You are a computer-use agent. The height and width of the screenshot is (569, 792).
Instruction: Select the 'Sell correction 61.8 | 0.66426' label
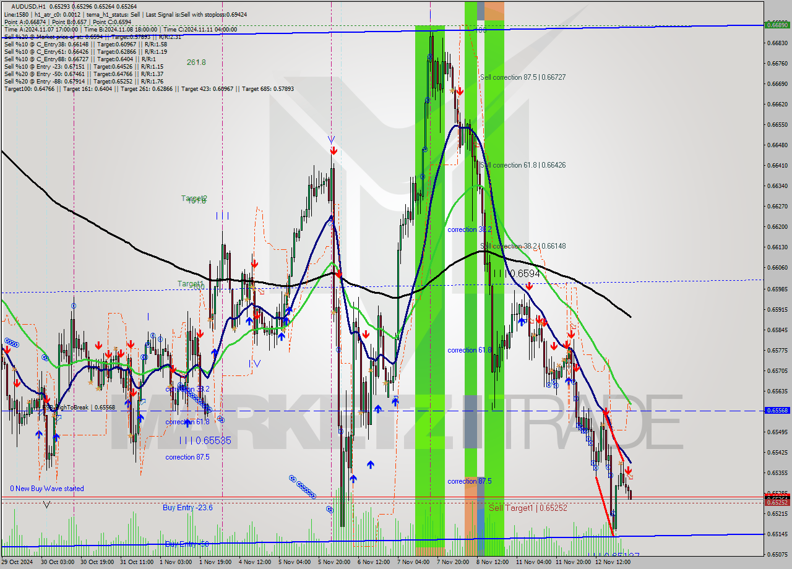point(523,165)
